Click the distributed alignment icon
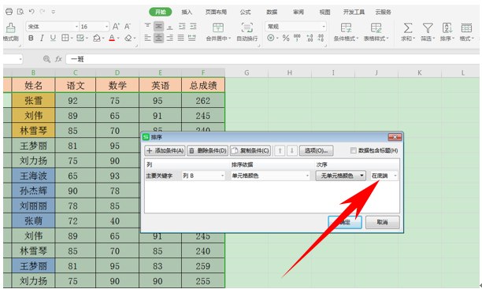Viewport: 482px width, 289px height. point(192,38)
